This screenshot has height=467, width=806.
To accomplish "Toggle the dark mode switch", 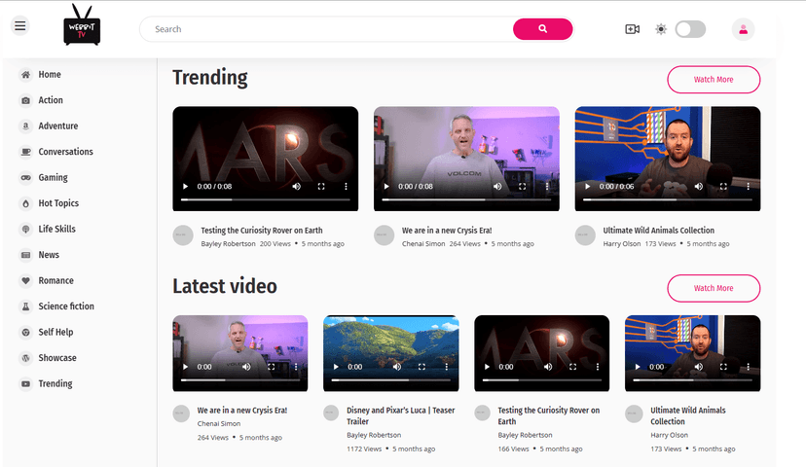I will coord(689,29).
